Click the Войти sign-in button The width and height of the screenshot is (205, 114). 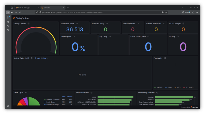186,13
